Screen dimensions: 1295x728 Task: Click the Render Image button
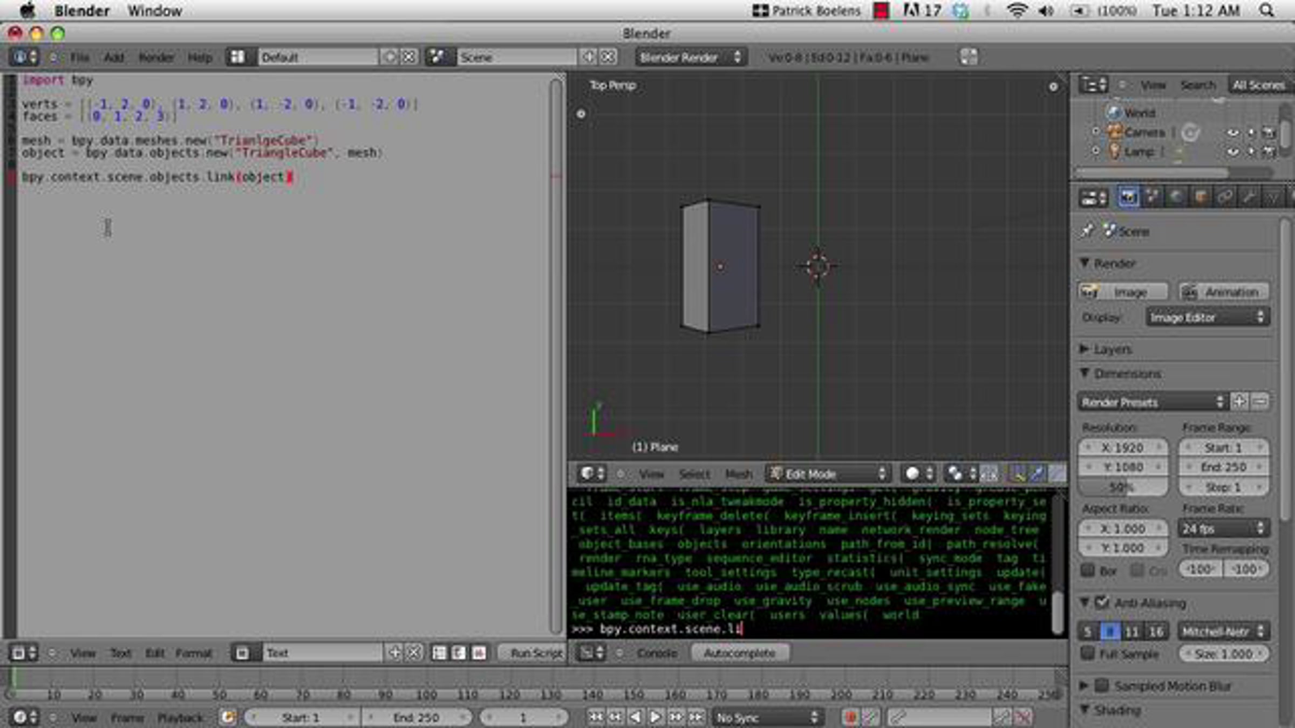tap(1123, 292)
